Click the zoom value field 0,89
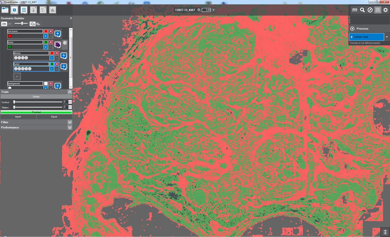390x237 pixels. (206, 10)
